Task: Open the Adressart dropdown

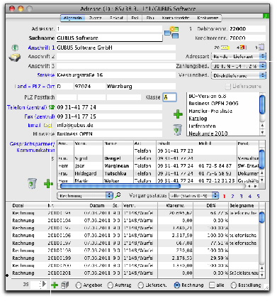Action: pos(239,57)
